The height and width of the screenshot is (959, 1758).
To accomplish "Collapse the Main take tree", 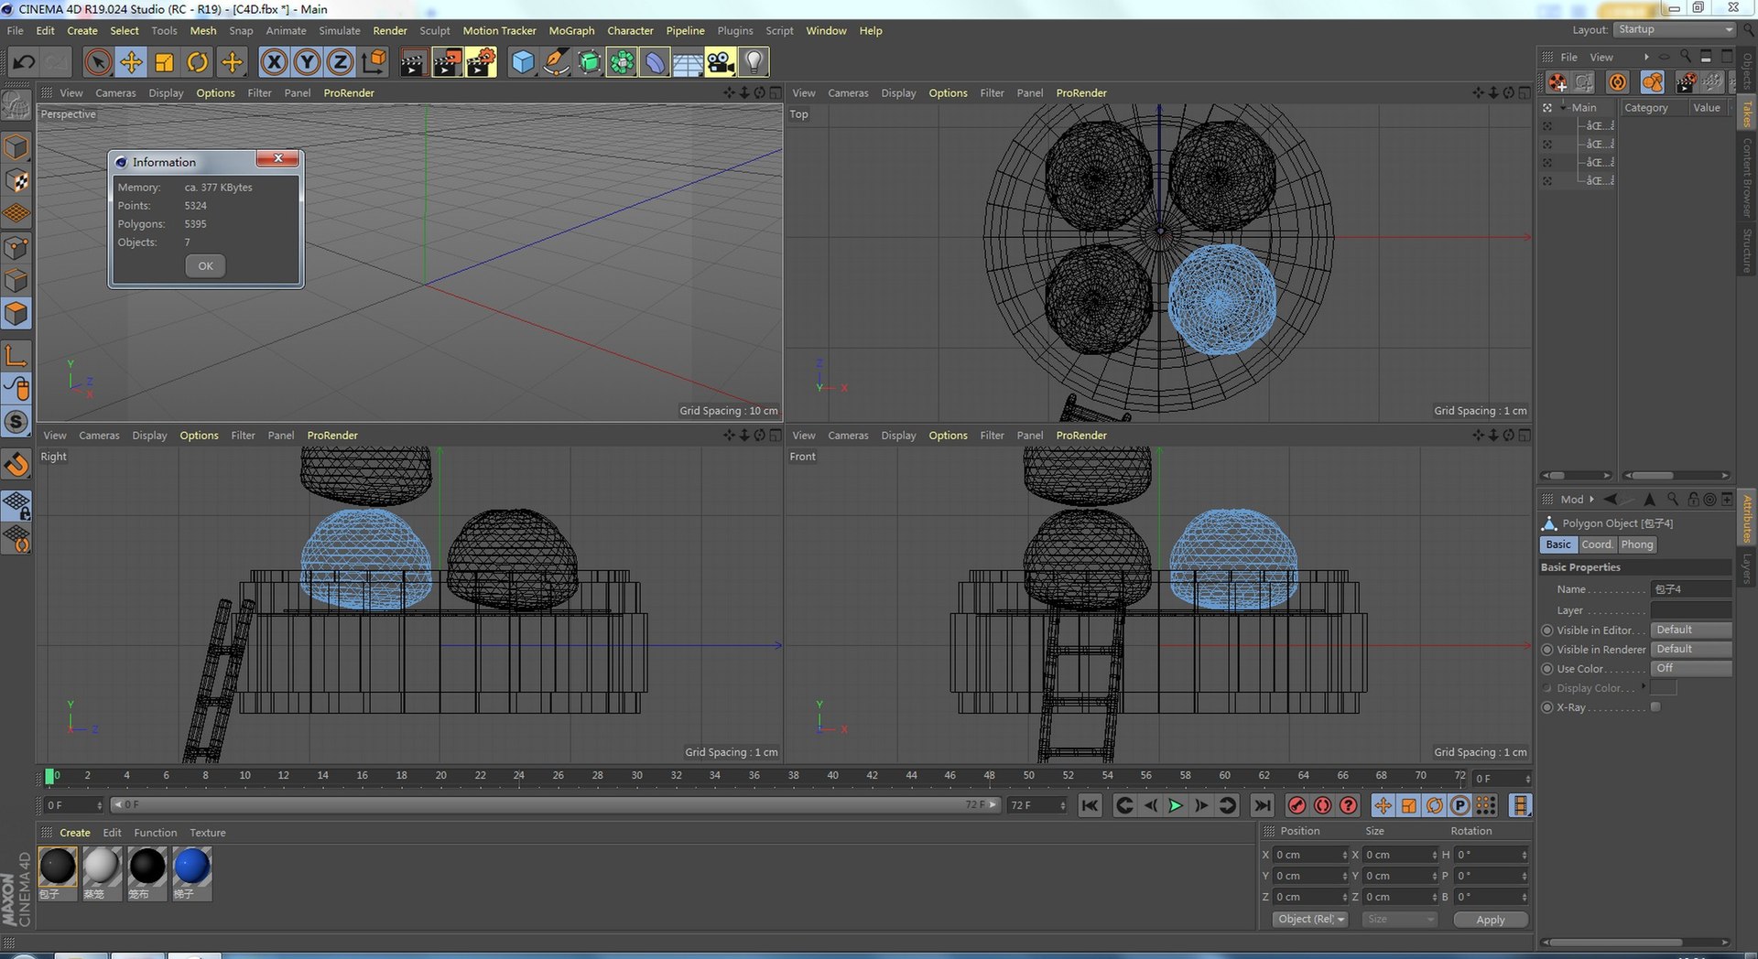I will click(1564, 108).
